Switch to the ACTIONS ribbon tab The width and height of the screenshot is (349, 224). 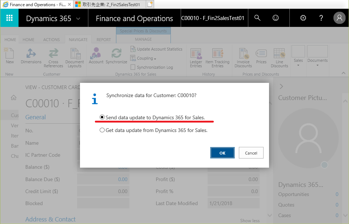click(x=51, y=40)
